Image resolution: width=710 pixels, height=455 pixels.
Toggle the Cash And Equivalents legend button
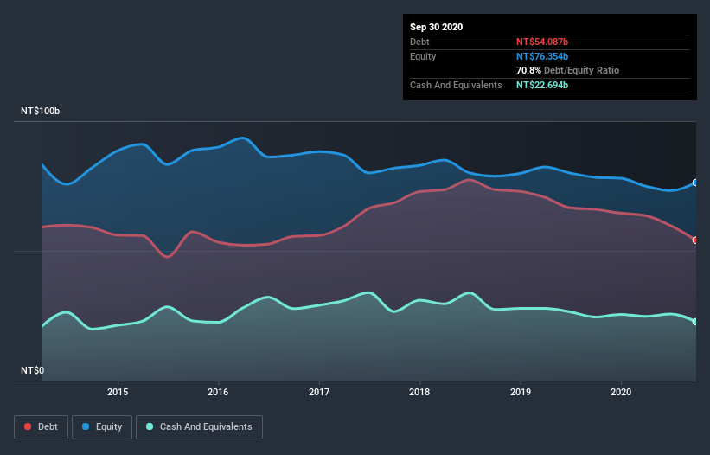point(199,427)
